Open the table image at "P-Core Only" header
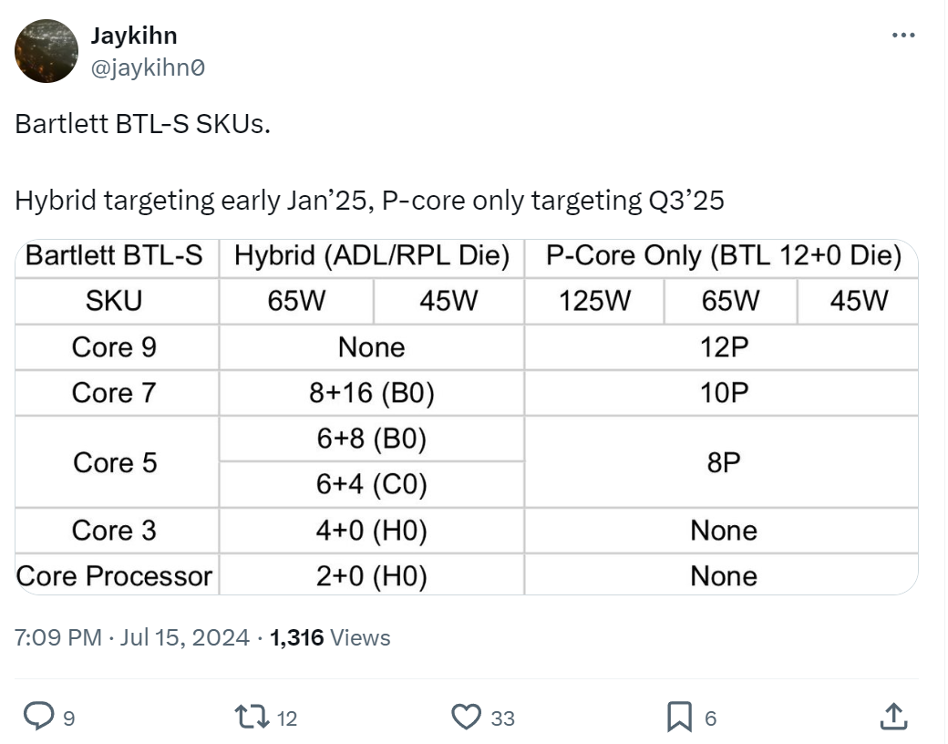This screenshot has height=744, width=948. point(723,257)
